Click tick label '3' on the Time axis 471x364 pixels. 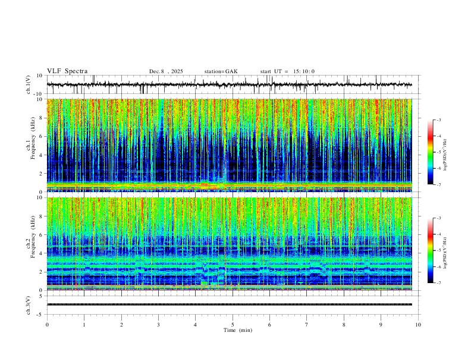(x=158, y=325)
